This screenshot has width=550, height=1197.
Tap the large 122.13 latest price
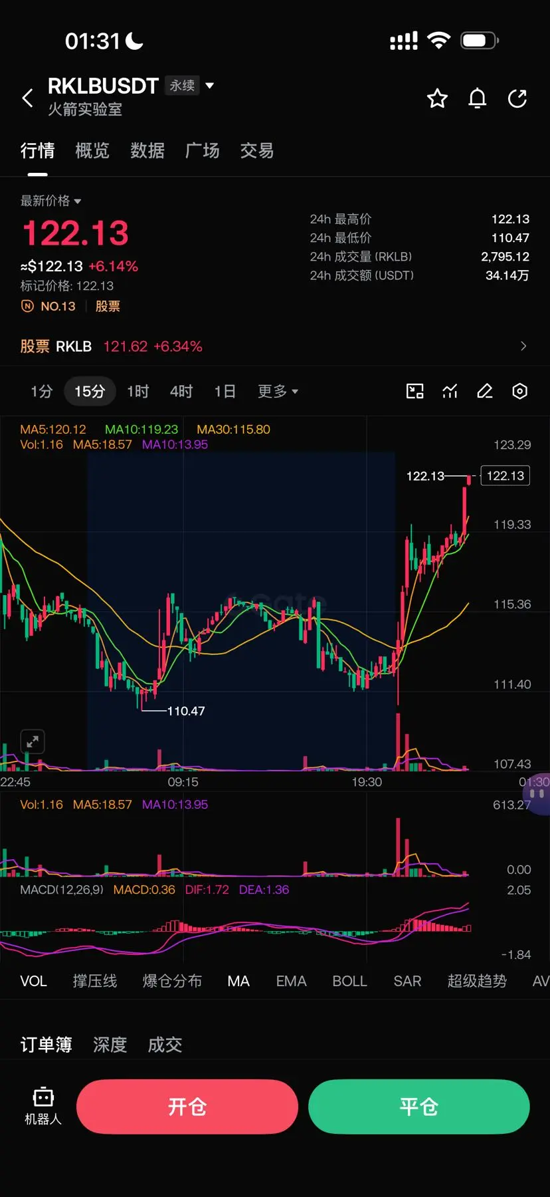pos(76,233)
